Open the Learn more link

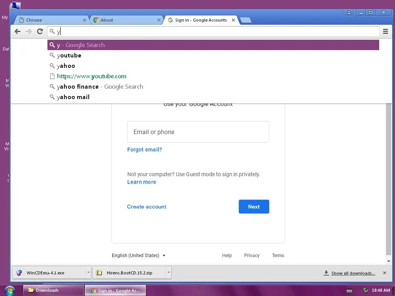click(x=142, y=182)
